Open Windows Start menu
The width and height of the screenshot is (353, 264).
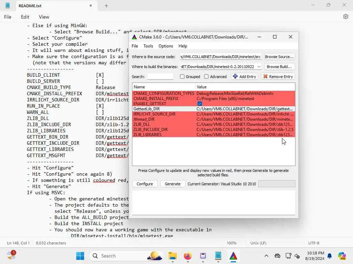[x=80, y=256]
